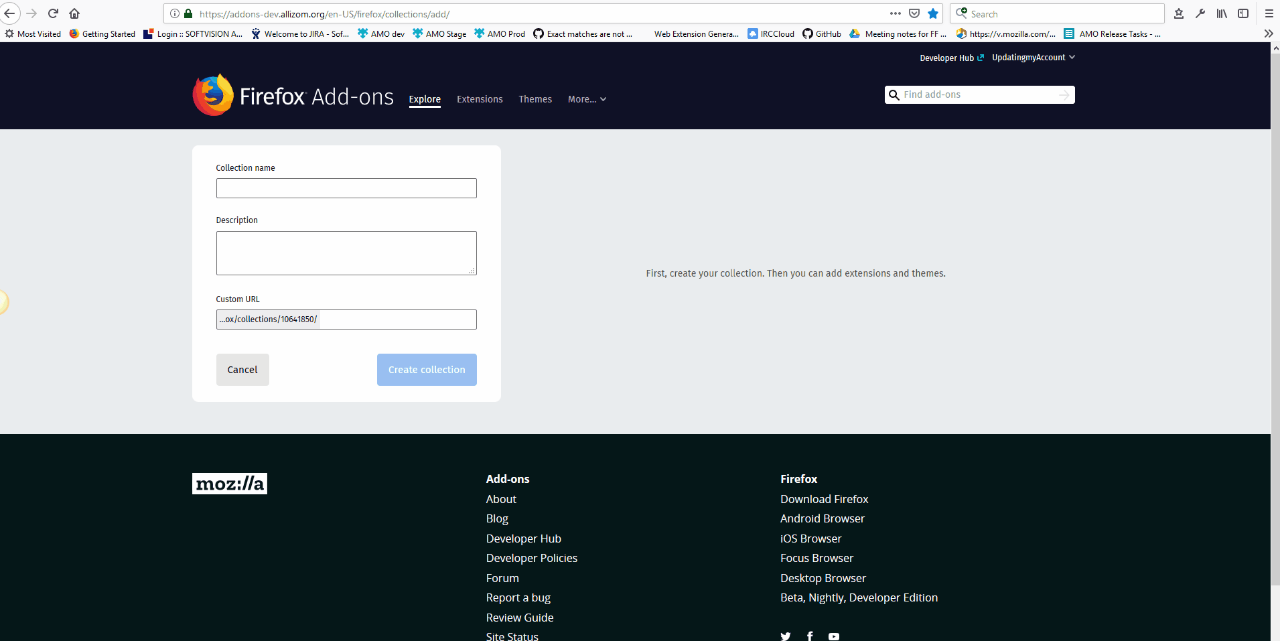Reload the page with the refresh icon
The height and width of the screenshot is (641, 1280).
click(53, 13)
